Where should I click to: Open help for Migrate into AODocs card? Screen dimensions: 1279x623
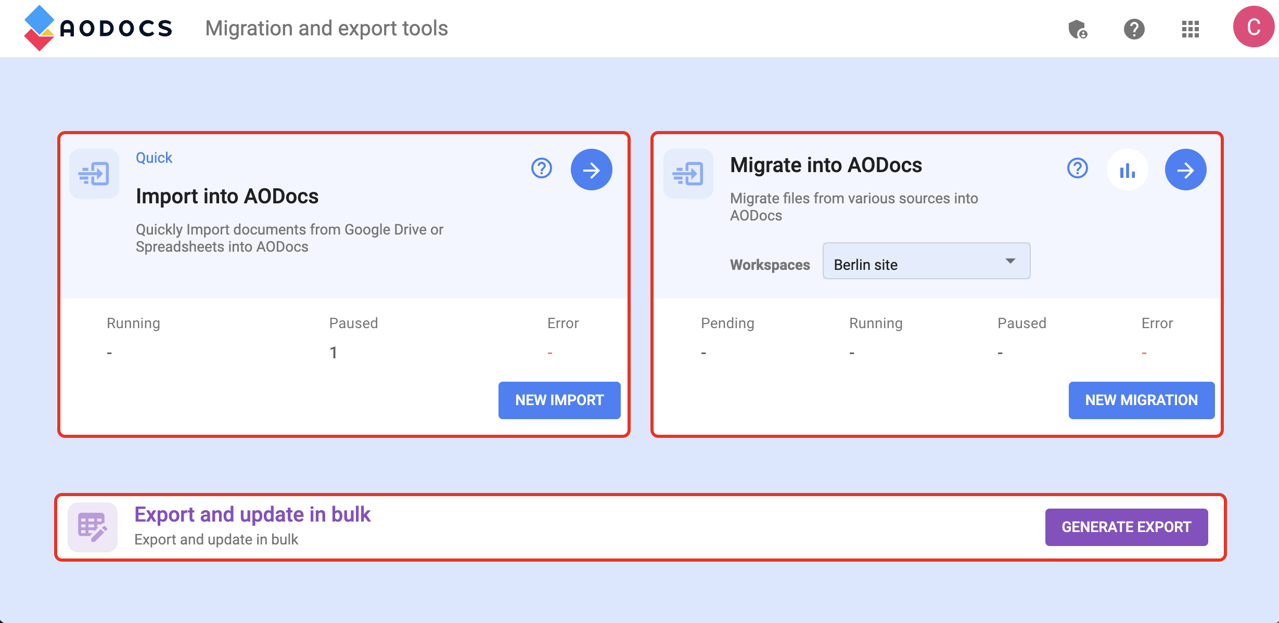1077,168
